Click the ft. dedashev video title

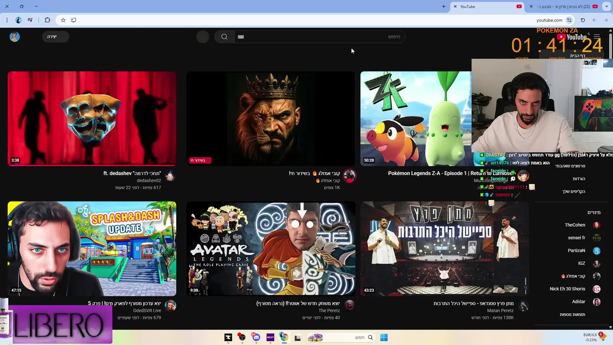[132, 173]
